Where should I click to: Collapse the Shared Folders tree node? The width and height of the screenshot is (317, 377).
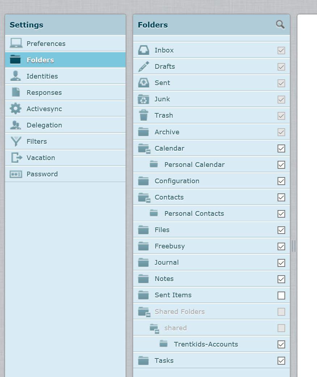point(148,315)
